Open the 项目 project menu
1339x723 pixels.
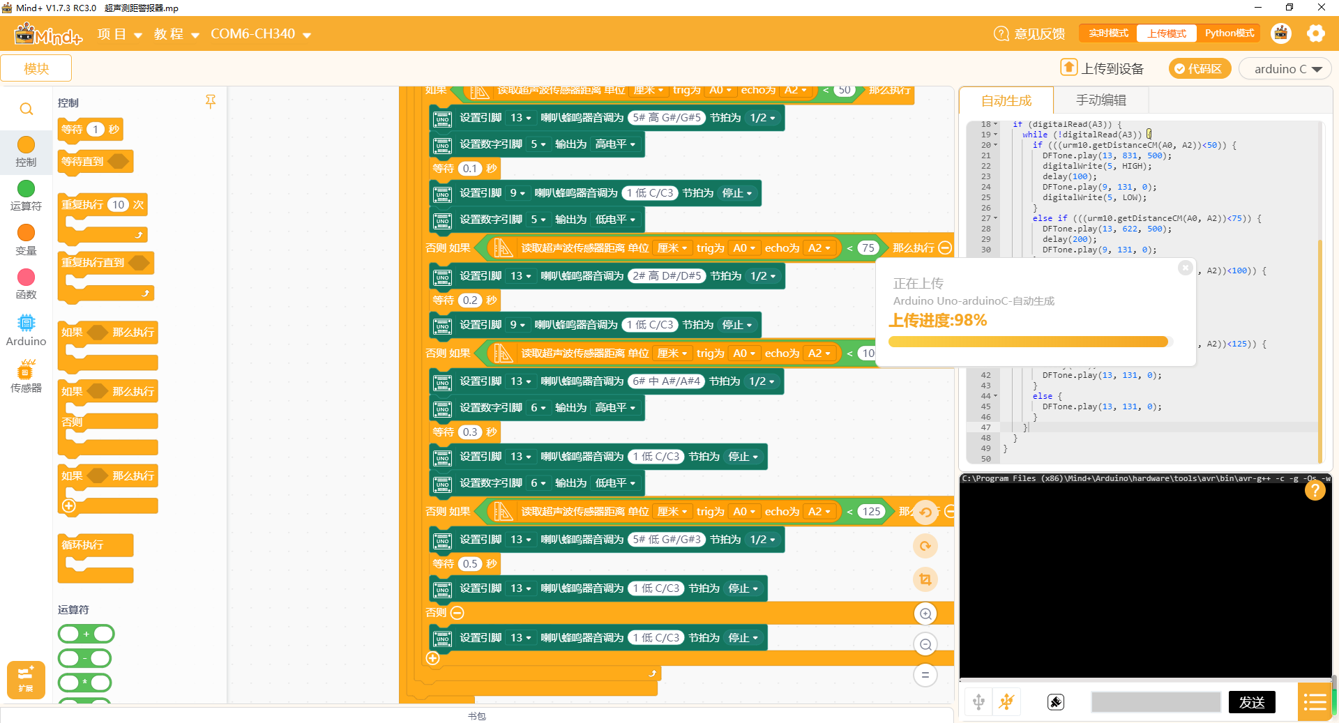coord(119,34)
